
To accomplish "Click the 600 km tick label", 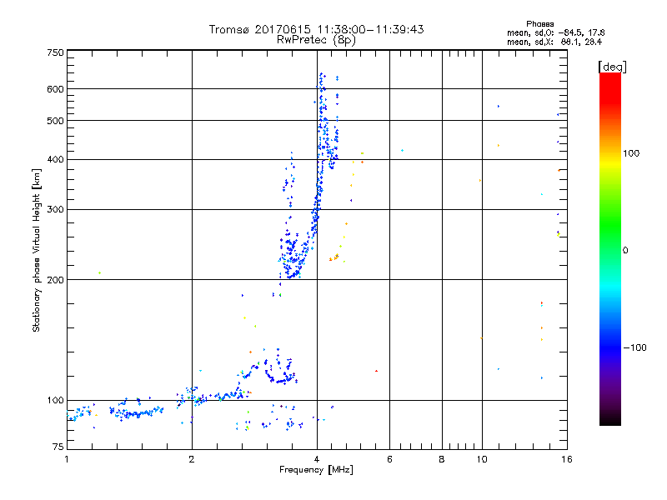I will 55,89.
